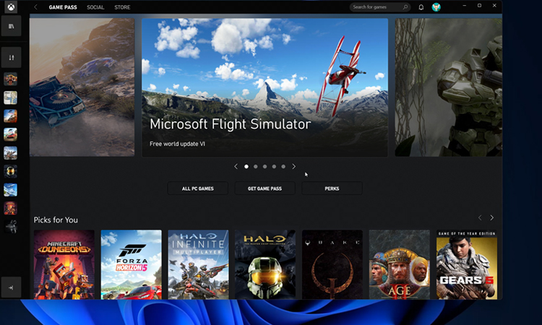Click the back arrow in header
The image size is (542, 325).
(36, 7)
